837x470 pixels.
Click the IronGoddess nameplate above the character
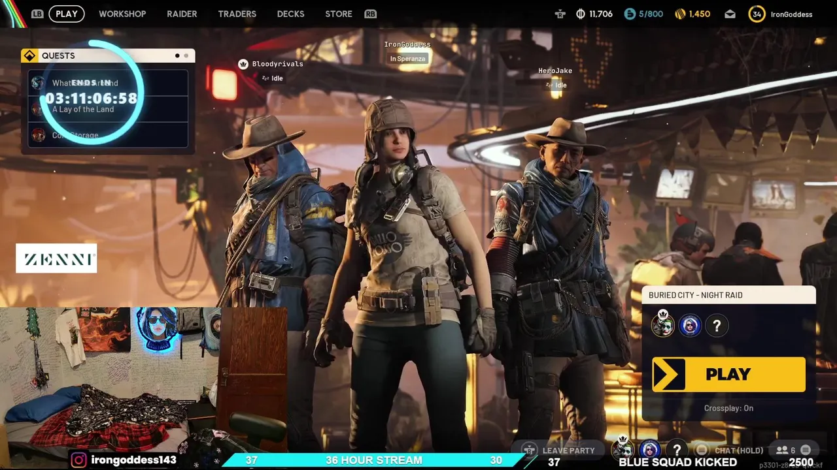tap(407, 44)
